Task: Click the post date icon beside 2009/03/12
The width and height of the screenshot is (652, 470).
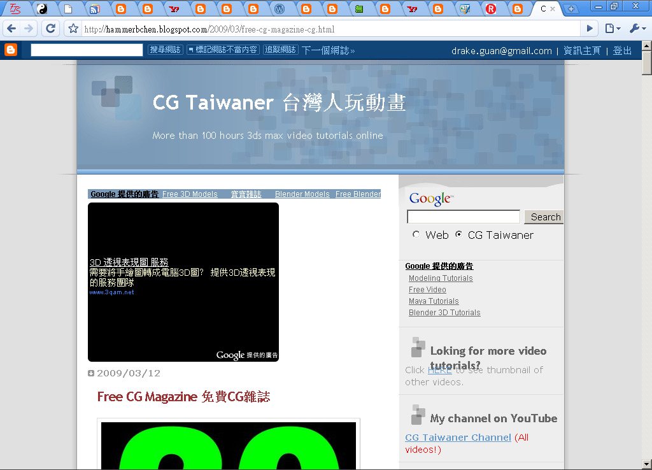Action: [x=91, y=373]
